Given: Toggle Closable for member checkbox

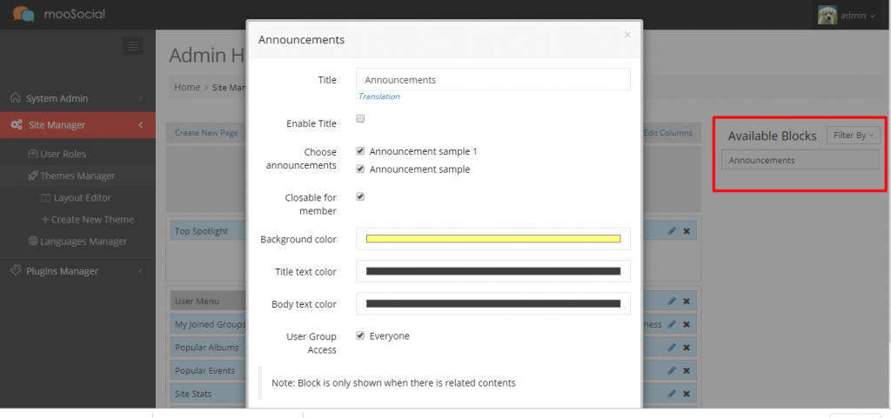Looking at the screenshot, I should (x=360, y=196).
